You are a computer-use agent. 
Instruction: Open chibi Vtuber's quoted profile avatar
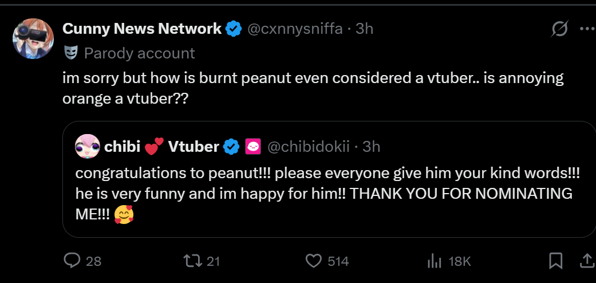coord(87,147)
